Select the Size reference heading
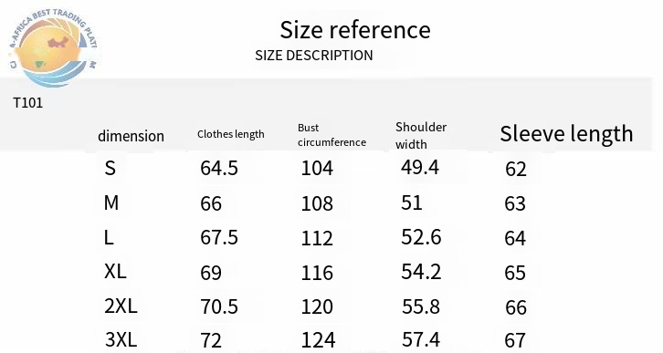 pos(355,30)
